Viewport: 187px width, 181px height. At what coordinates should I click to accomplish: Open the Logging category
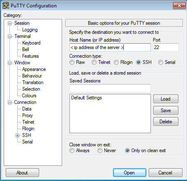(x=30, y=30)
